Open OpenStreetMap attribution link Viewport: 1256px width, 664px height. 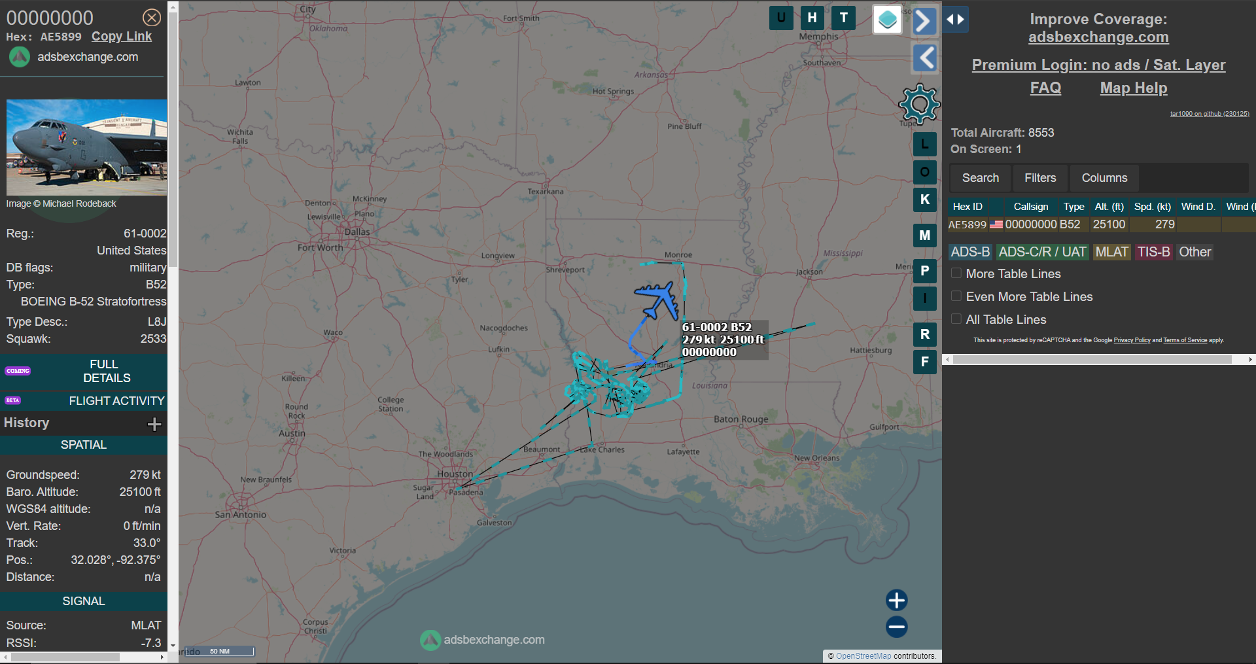coord(863,656)
